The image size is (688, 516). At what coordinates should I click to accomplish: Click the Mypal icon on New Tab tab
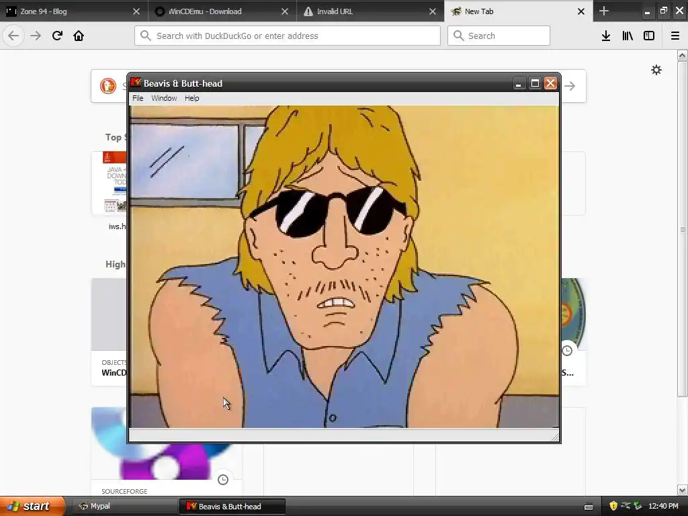point(456,11)
